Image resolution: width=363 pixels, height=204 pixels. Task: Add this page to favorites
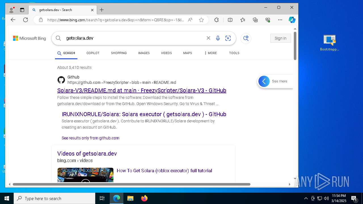click(x=201, y=20)
